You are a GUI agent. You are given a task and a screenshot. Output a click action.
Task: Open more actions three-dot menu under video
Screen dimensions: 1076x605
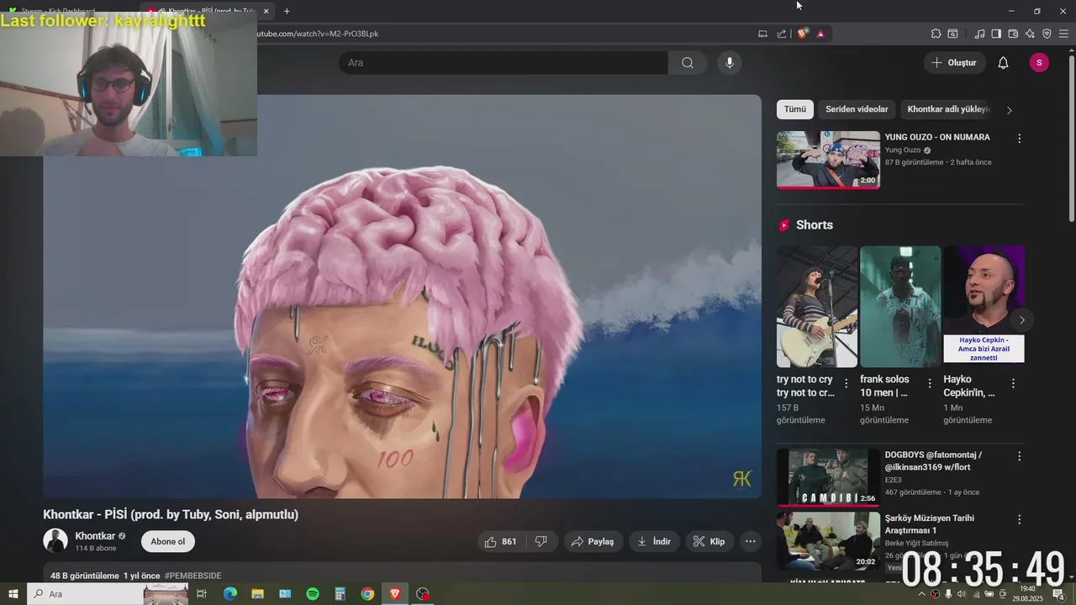tap(751, 542)
